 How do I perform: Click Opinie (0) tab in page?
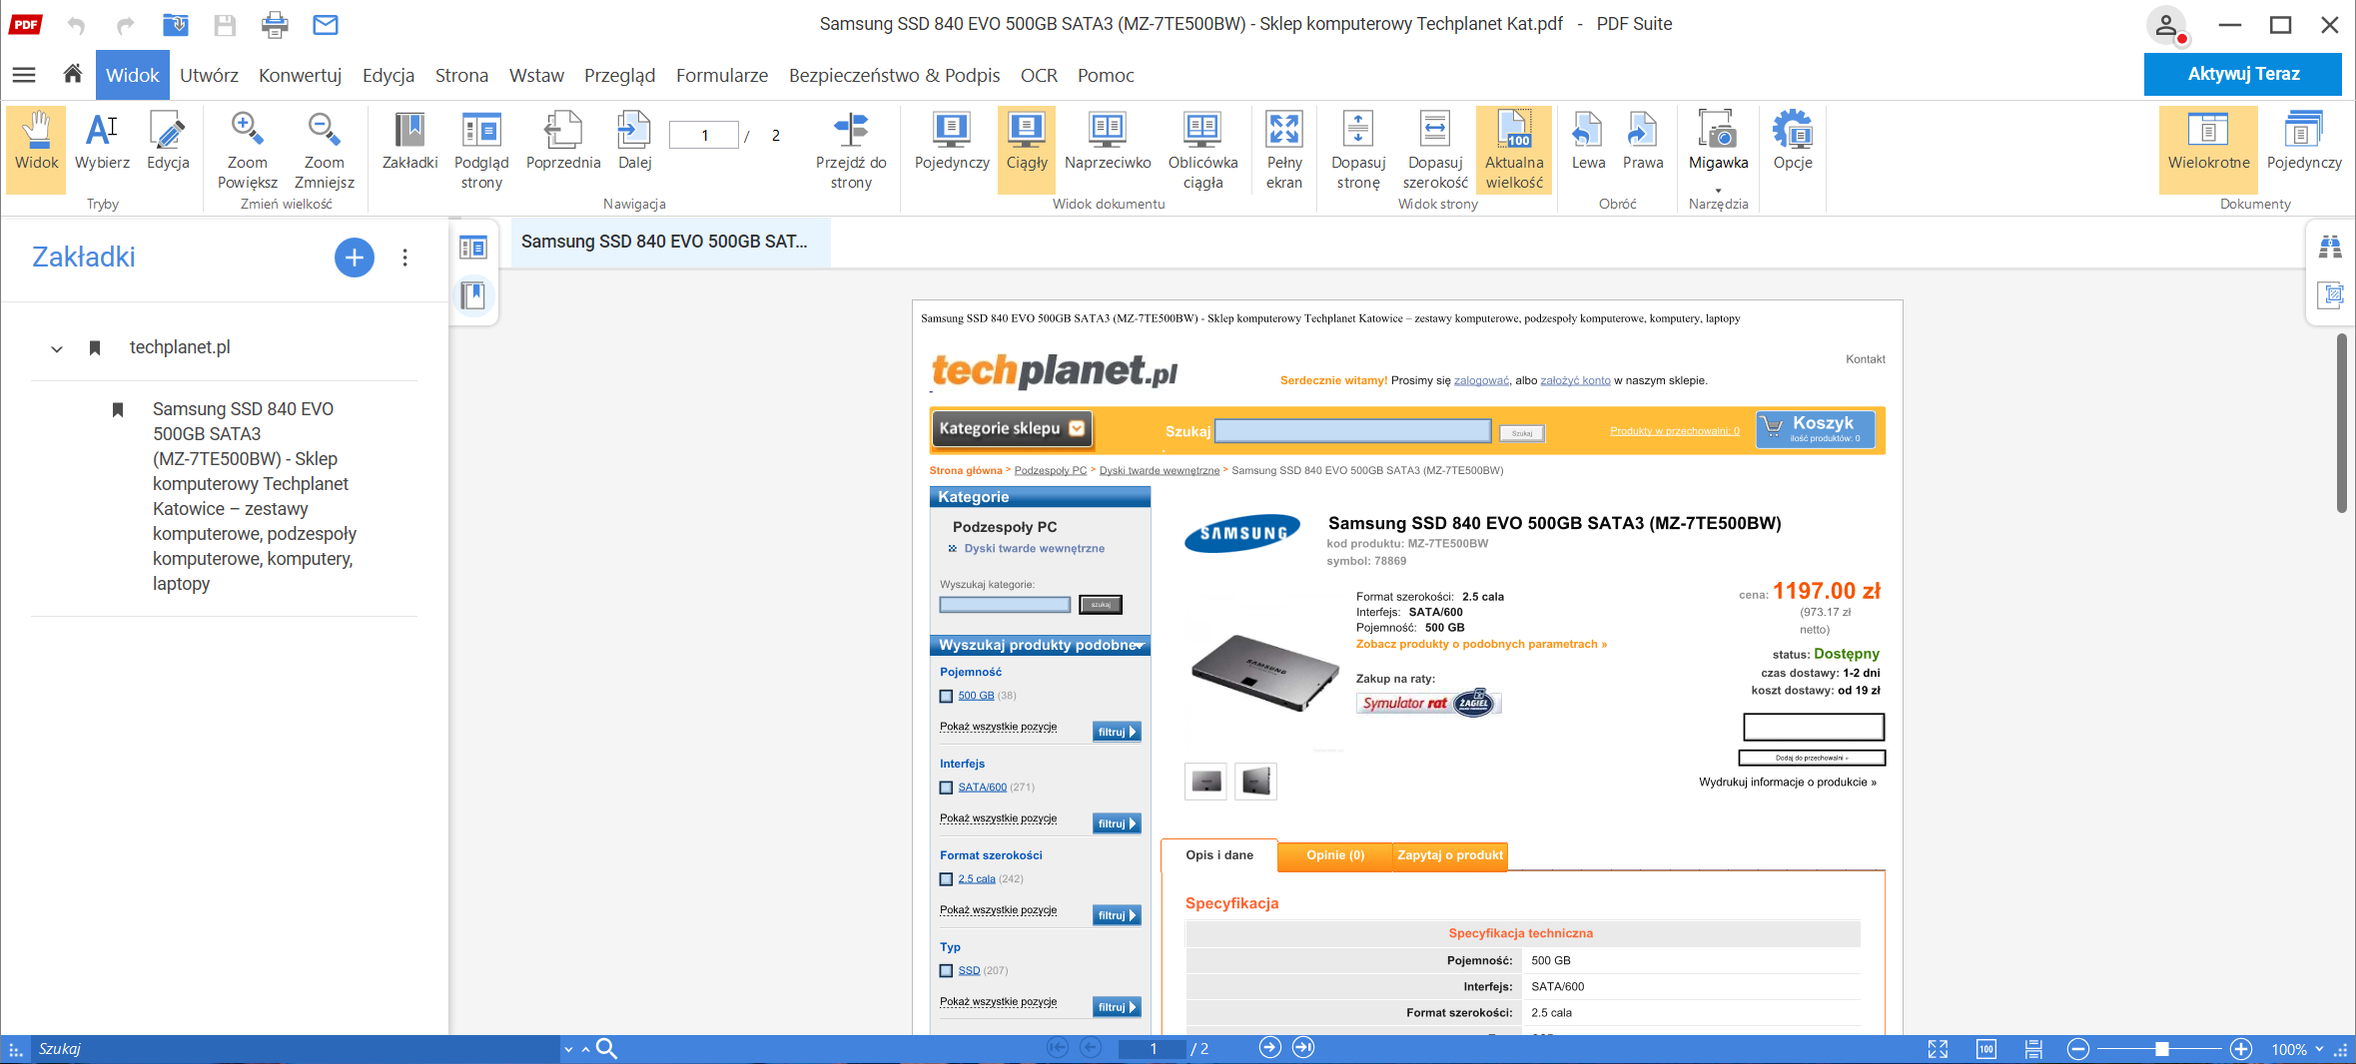[1334, 855]
